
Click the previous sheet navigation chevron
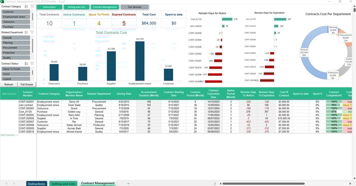[x=7, y=183]
